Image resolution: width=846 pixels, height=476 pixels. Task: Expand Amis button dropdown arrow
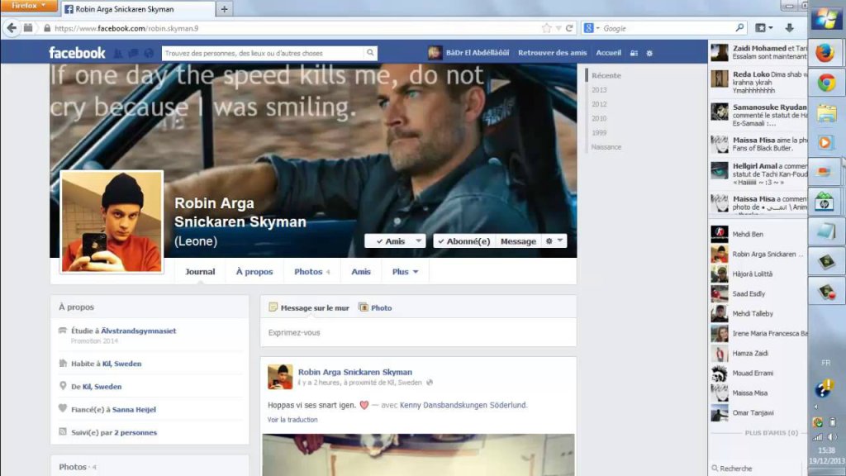click(419, 241)
